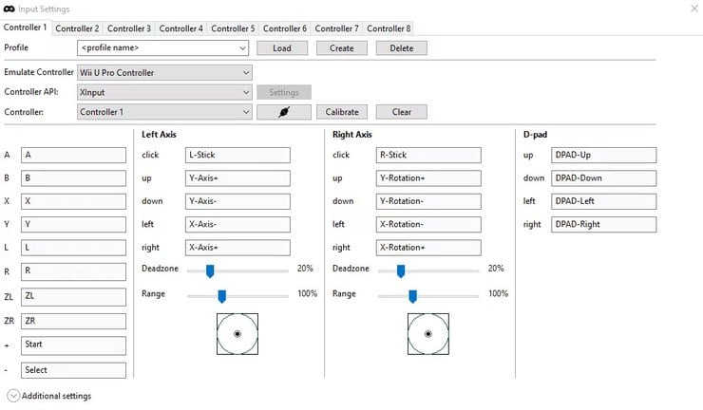This screenshot has width=703, height=410.
Task: Click the Clear button
Action: click(x=402, y=112)
